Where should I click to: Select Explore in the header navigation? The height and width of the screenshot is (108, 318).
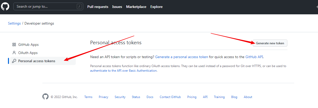[x=156, y=7]
